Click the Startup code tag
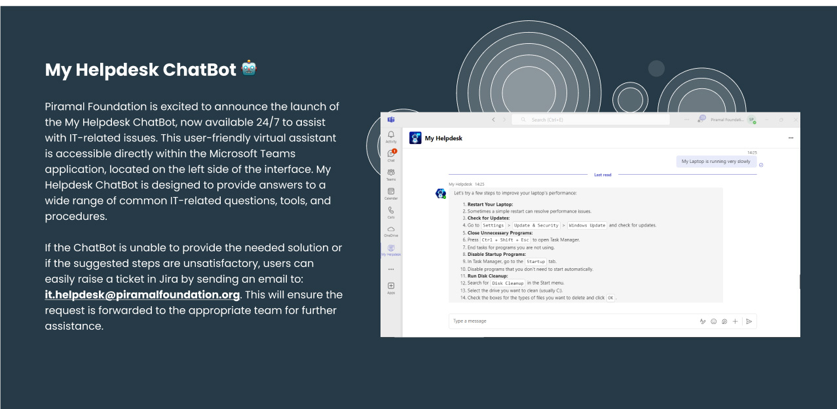Image resolution: width=837 pixels, height=409 pixels. pos(536,262)
